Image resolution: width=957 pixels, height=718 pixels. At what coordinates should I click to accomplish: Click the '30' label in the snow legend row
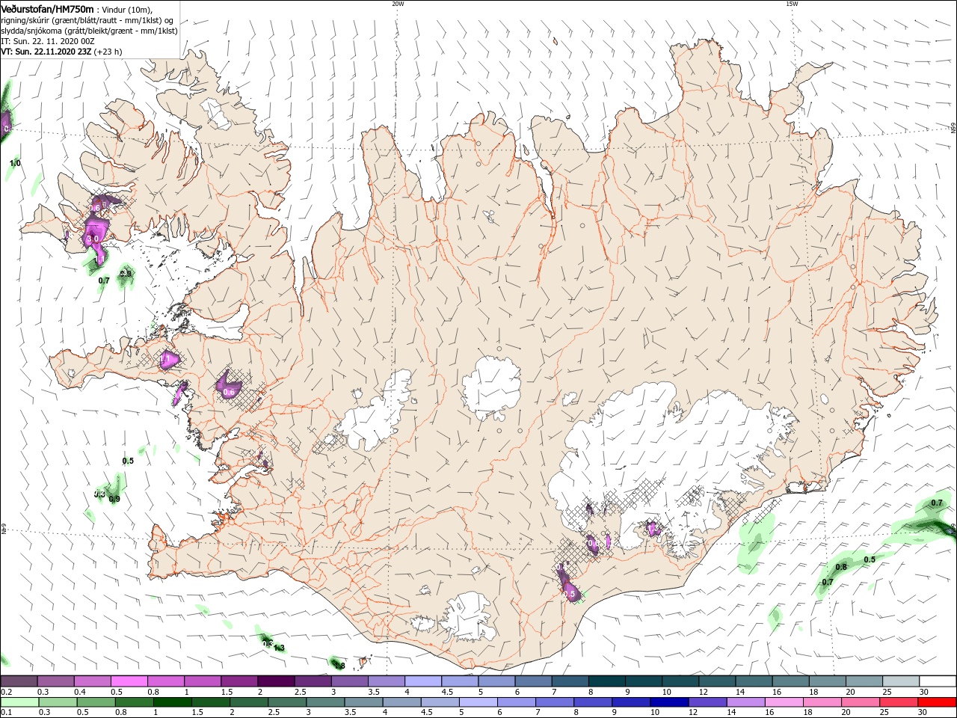(x=923, y=692)
